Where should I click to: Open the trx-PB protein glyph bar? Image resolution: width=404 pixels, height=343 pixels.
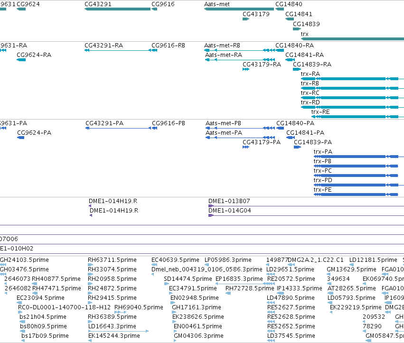(x=356, y=166)
